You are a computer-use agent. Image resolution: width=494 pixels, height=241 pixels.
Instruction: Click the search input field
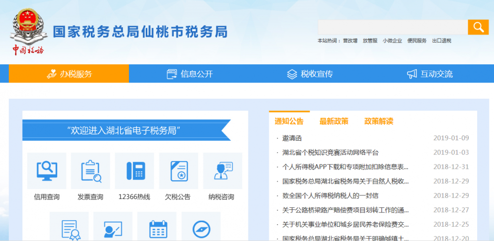pyautogui.click(x=393, y=27)
